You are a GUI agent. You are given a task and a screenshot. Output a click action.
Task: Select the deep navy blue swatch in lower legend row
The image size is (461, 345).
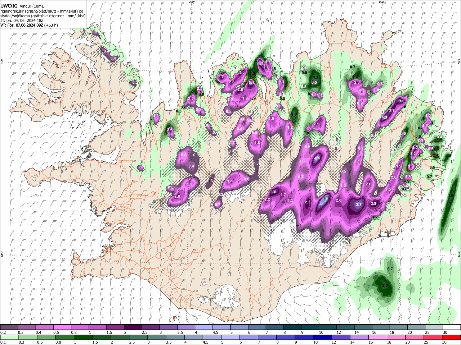pyautogui.click(x=322, y=337)
